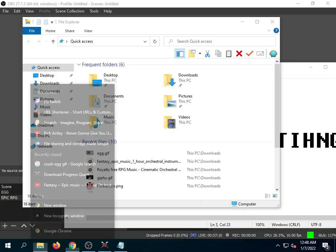Add a scene with the plus button
Image resolution: width=336 pixels, height=252 pixels.
[x=5, y=226]
